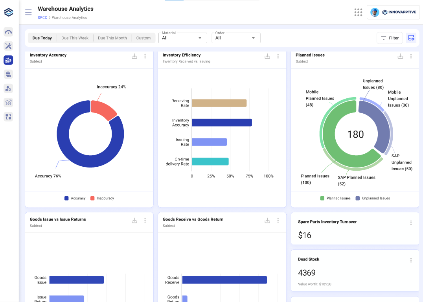Expand the Inventory Efficiency kebab menu
Image resolution: width=423 pixels, height=302 pixels.
tap(278, 56)
